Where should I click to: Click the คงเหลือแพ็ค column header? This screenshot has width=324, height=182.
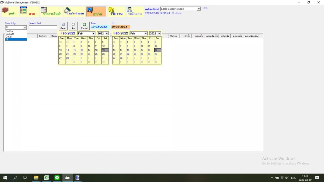click(251, 36)
